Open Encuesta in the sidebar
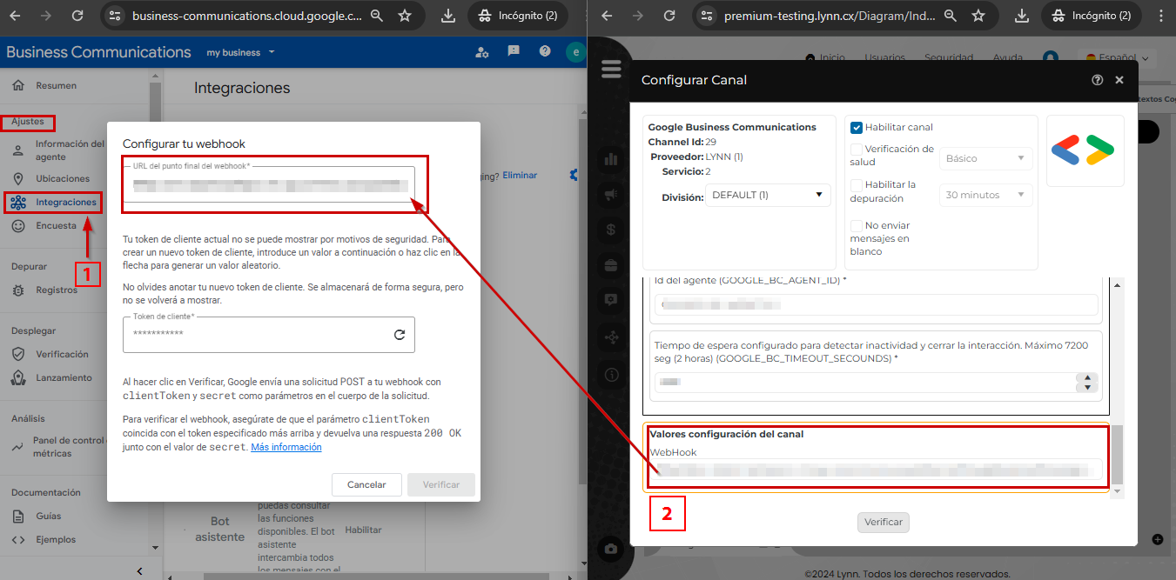Viewport: 1176px width, 580px height. click(x=56, y=225)
